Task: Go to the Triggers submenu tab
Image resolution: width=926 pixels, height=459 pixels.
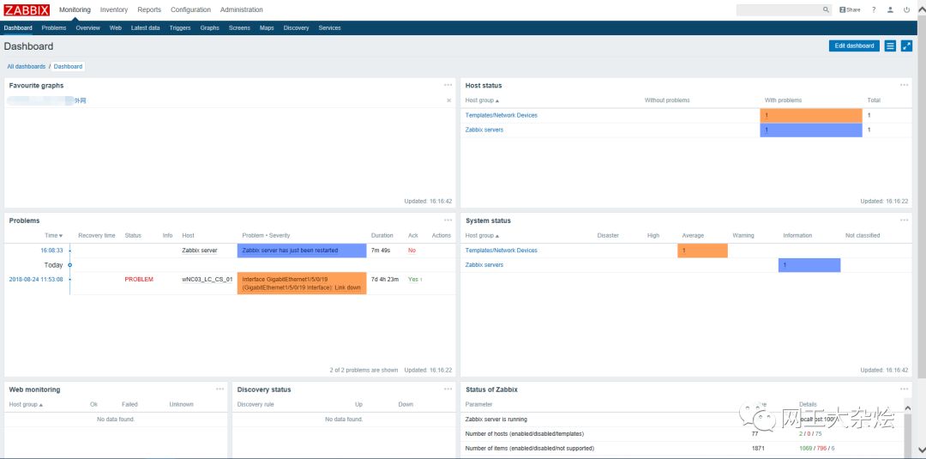Action: point(180,27)
